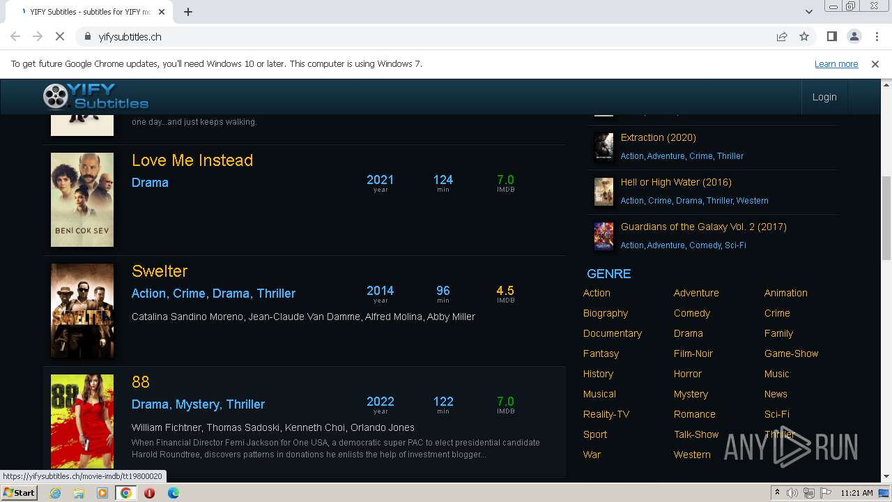Open Chrome side panel

click(x=831, y=36)
